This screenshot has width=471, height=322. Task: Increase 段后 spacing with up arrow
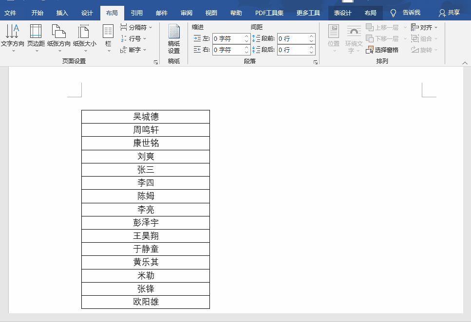pyautogui.click(x=312, y=47)
